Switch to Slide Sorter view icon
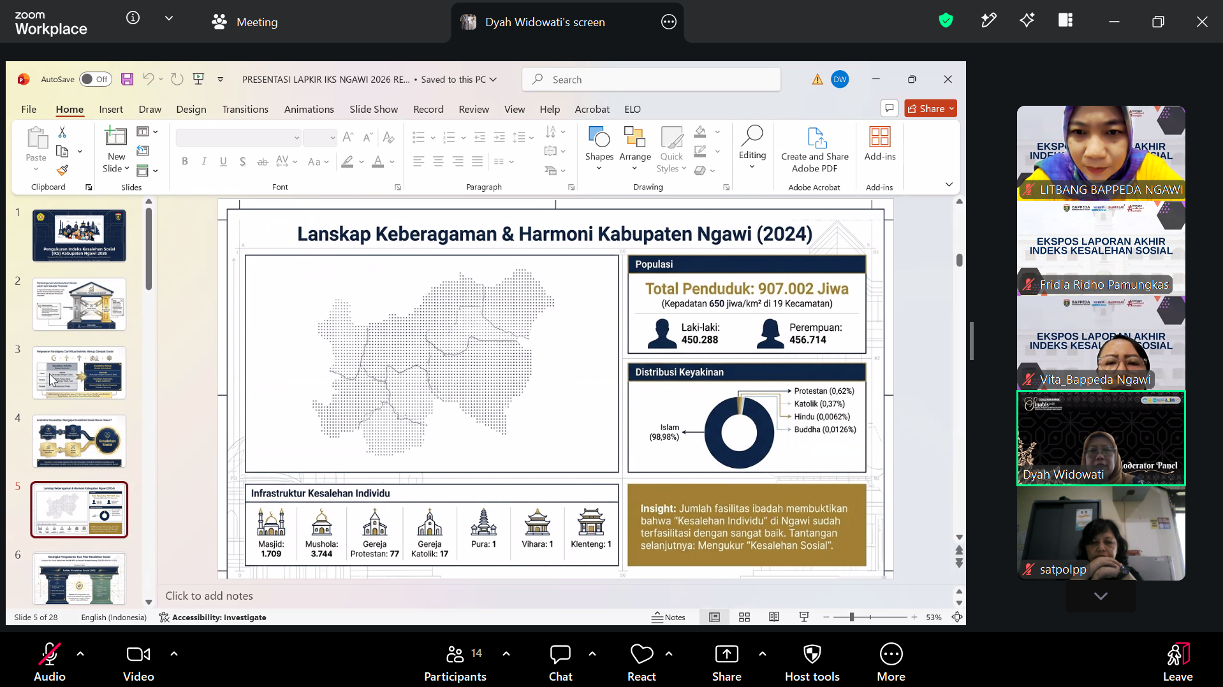The height and width of the screenshot is (687, 1223). 744,617
